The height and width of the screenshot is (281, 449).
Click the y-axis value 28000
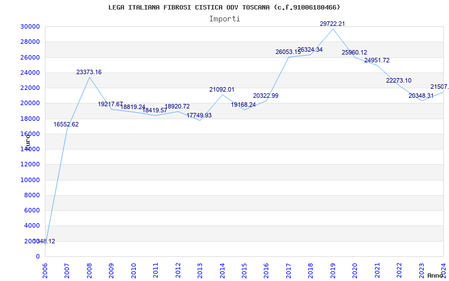coord(30,42)
